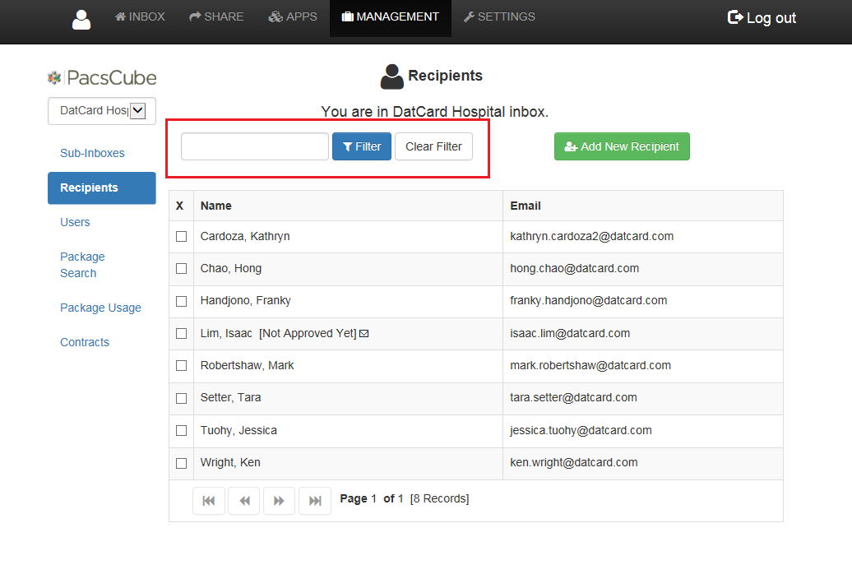This screenshot has height=588, width=852.
Task: Select Robertshaw, Mark checkbox
Action: [182, 366]
